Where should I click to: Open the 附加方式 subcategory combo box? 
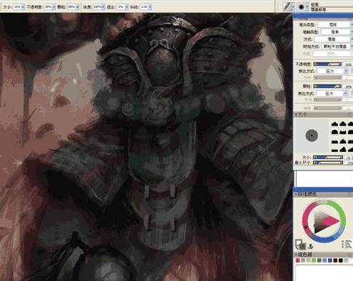(337, 46)
